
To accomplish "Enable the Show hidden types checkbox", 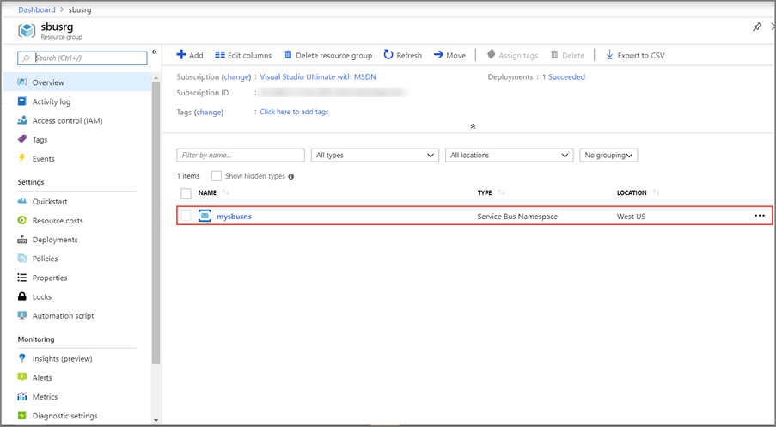I will (217, 176).
